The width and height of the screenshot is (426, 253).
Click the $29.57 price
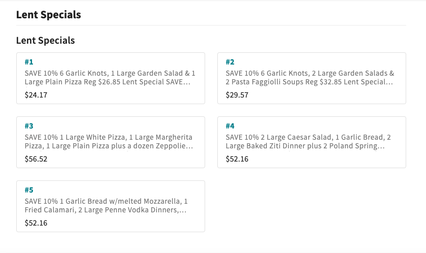[237, 94]
